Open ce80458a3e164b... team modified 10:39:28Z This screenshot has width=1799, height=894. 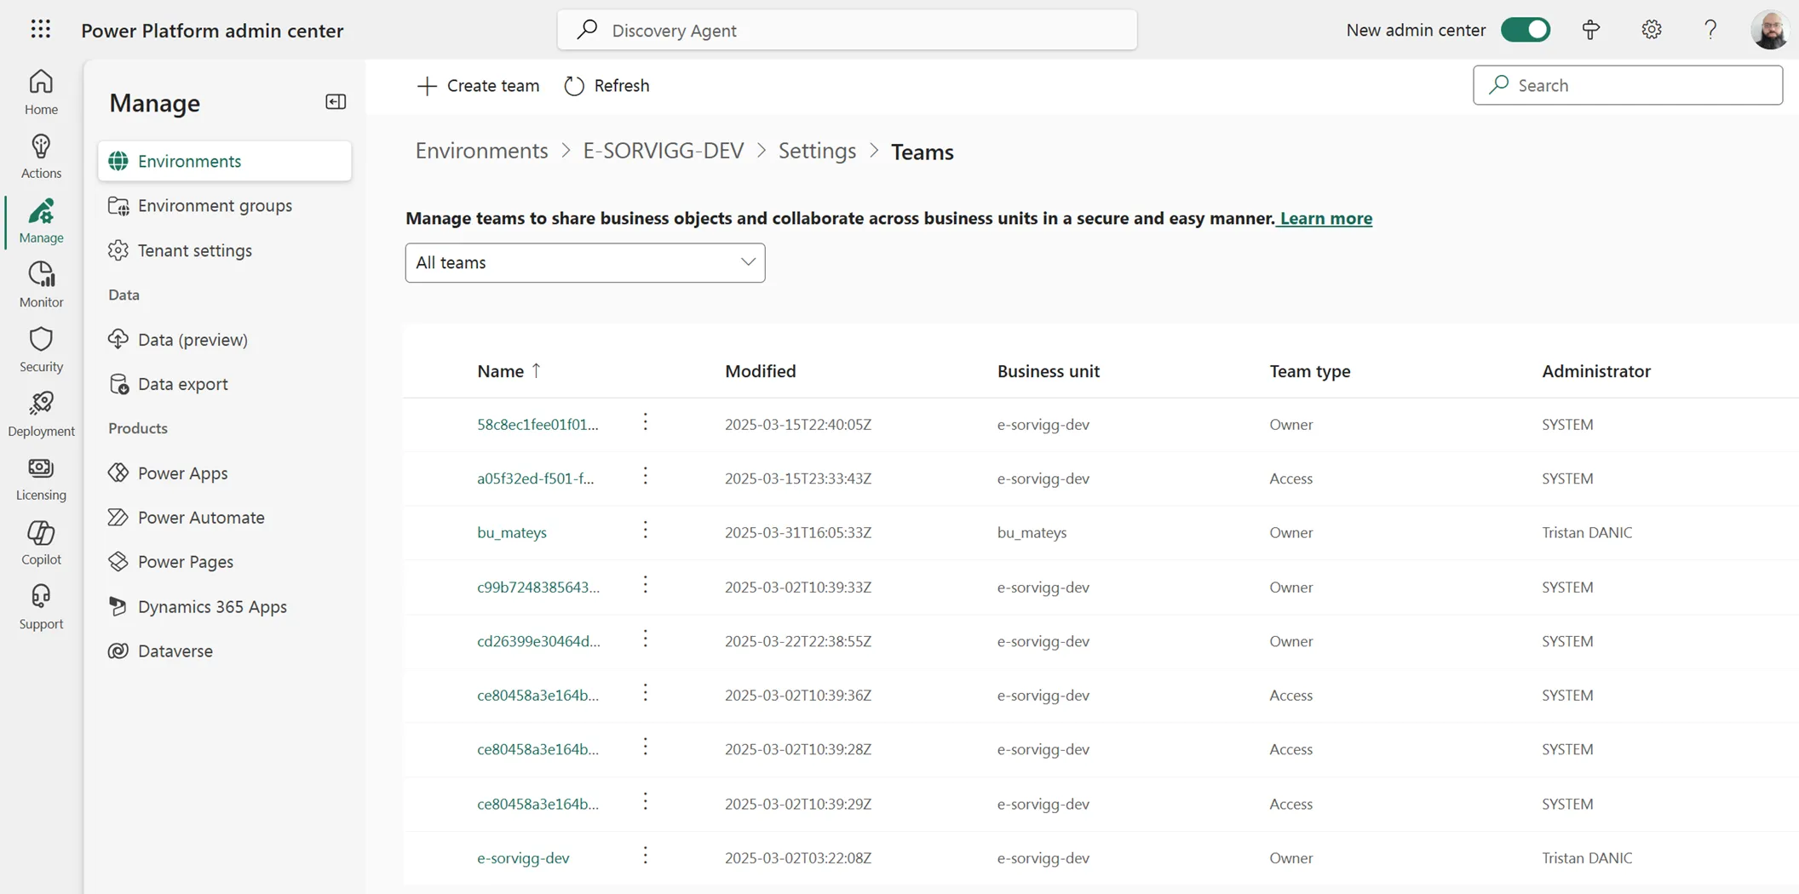pyautogui.click(x=537, y=749)
